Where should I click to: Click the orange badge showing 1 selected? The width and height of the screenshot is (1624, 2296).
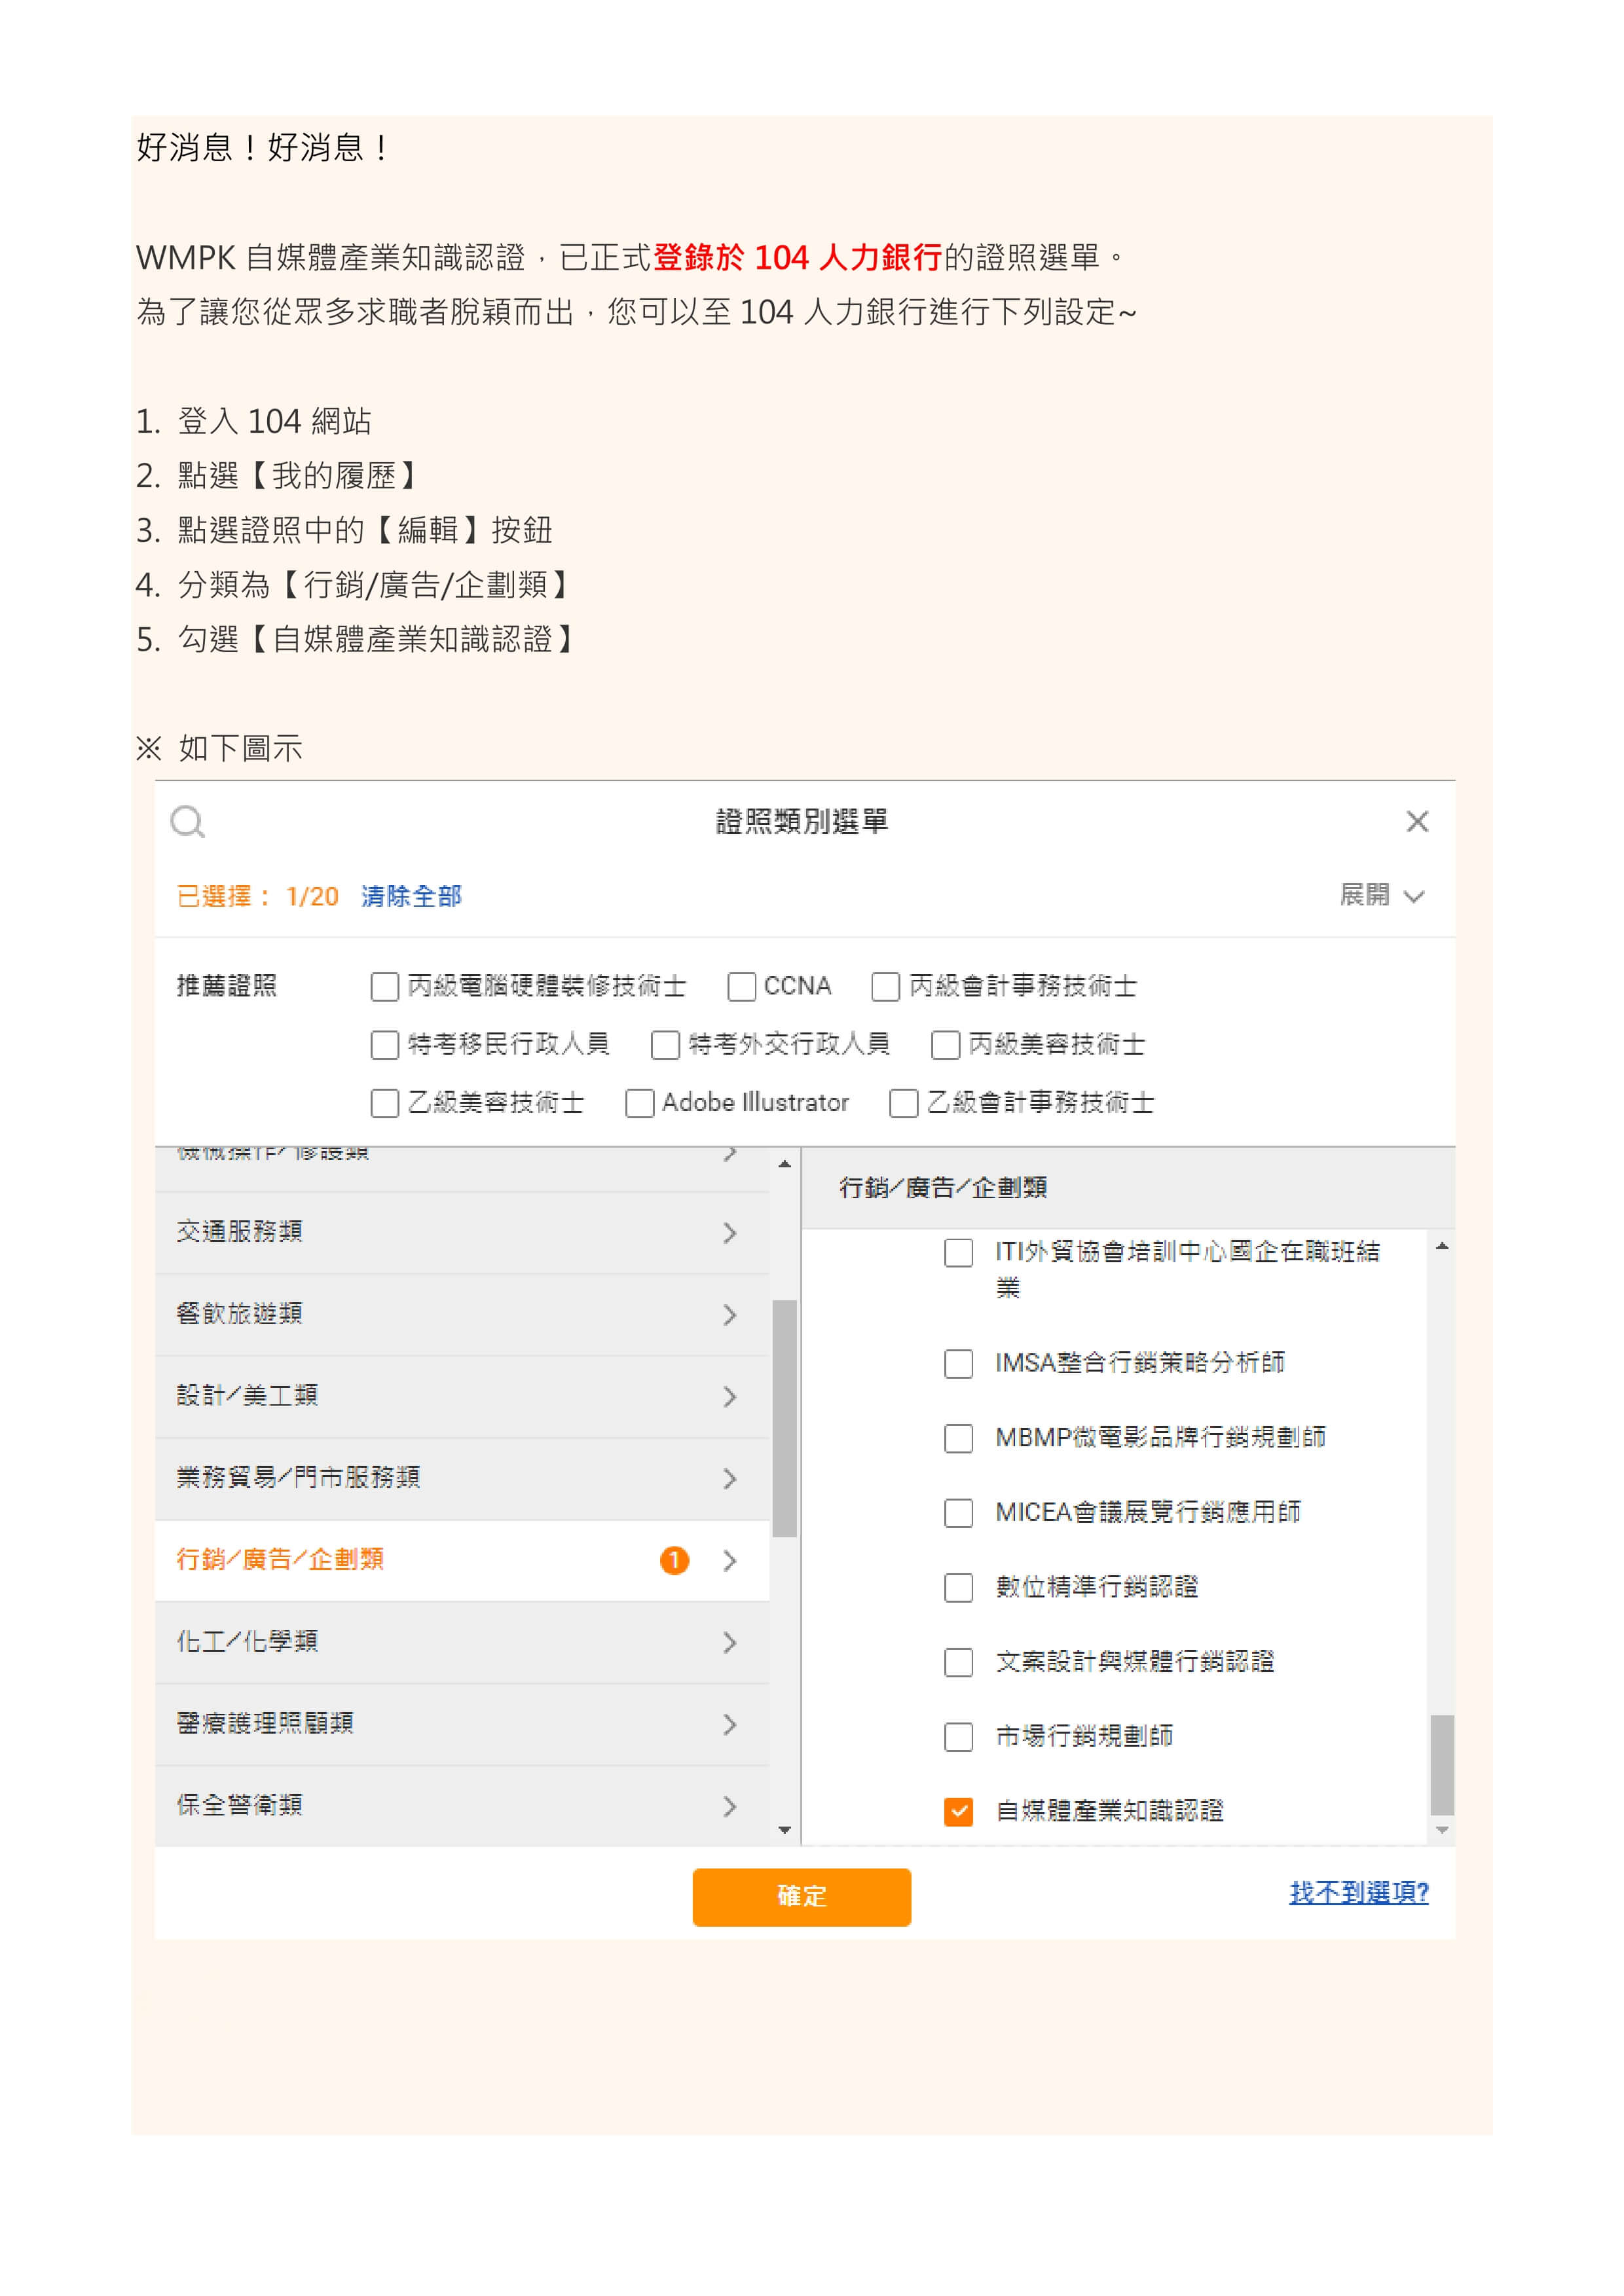click(x=675, y=1560)
